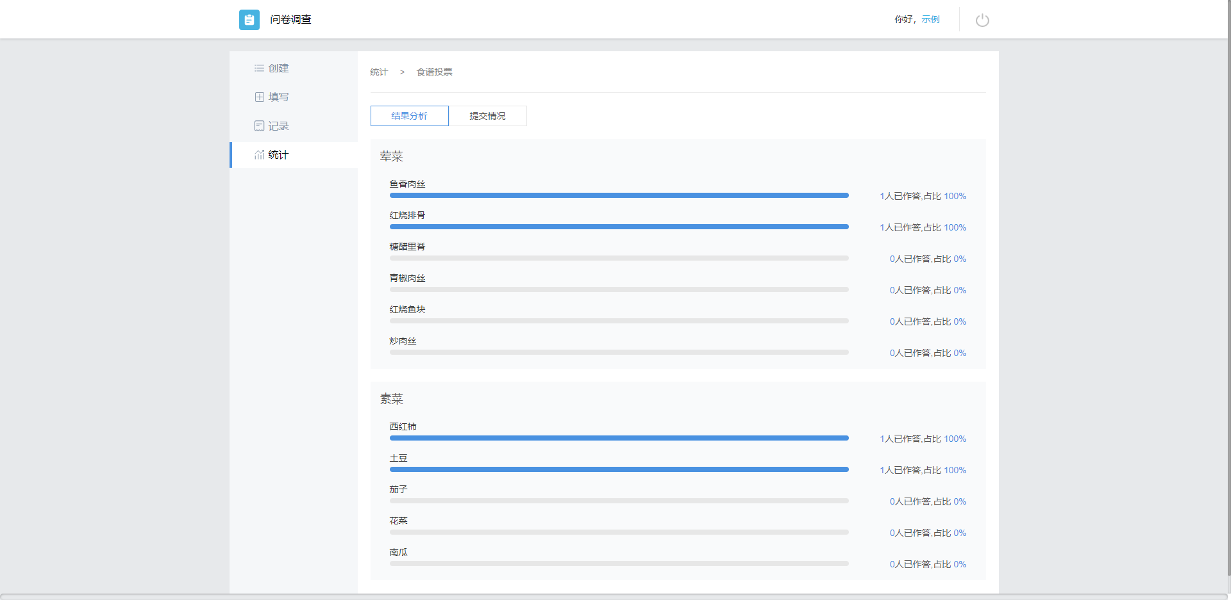Click the 红烧排骨 progress bar
The width and height of the screenshot is (1231, 600).
tap(619, 227)
